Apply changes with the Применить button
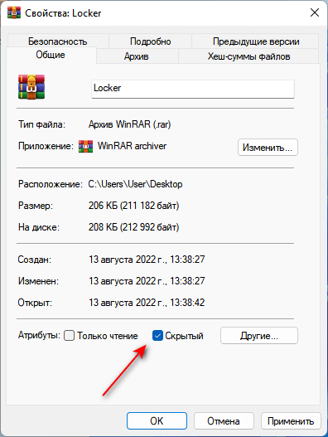This screenshot has width=328, height=437. pos(291,421)
